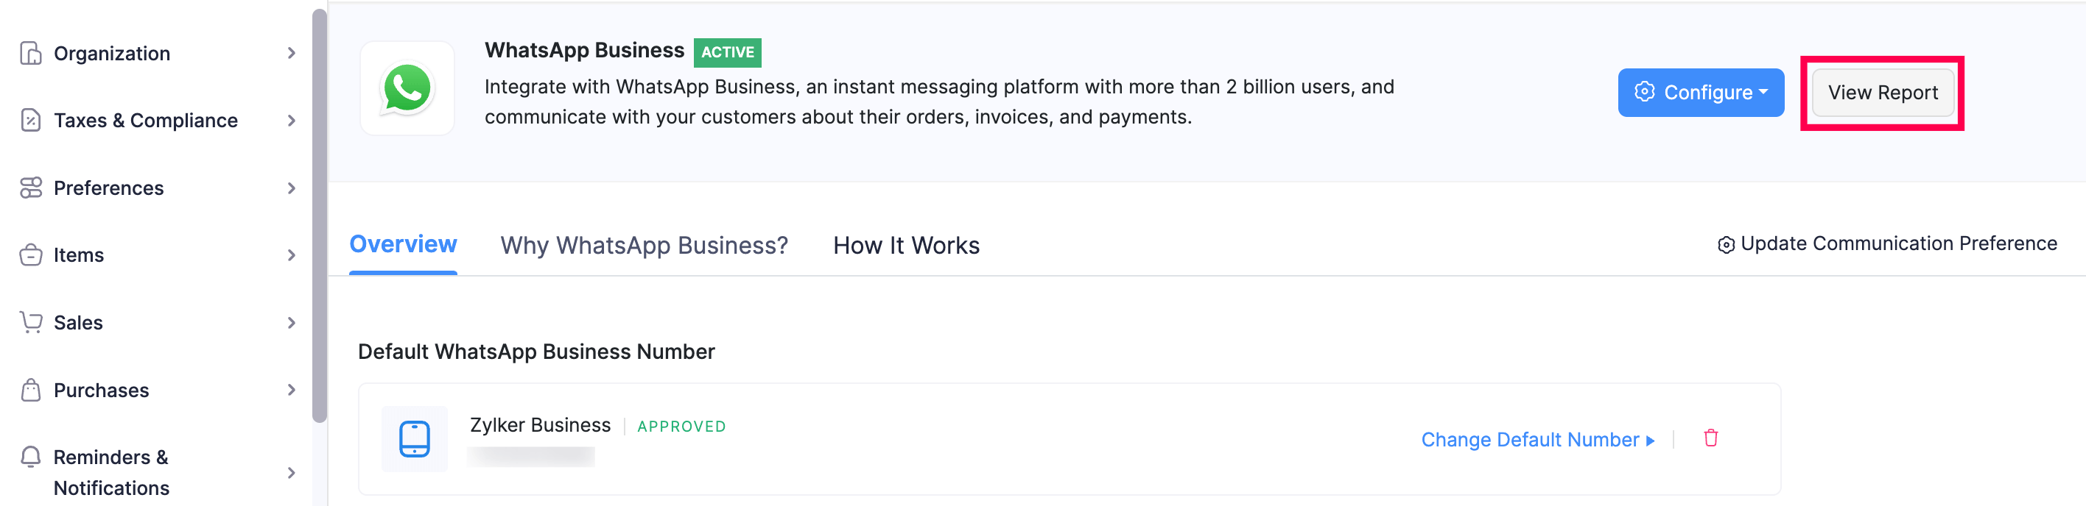Click the Sales shopping cart icon

(31, 323)
